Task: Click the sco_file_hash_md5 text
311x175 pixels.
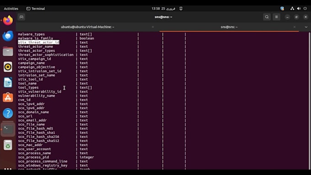Action: (36, 128)
